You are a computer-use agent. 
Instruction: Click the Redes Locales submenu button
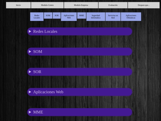pos(37,16)
